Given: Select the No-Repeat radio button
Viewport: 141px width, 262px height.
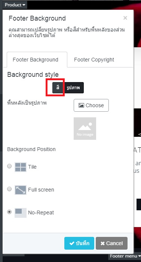Looking at the screenshot, I should (x=9, y=212).
